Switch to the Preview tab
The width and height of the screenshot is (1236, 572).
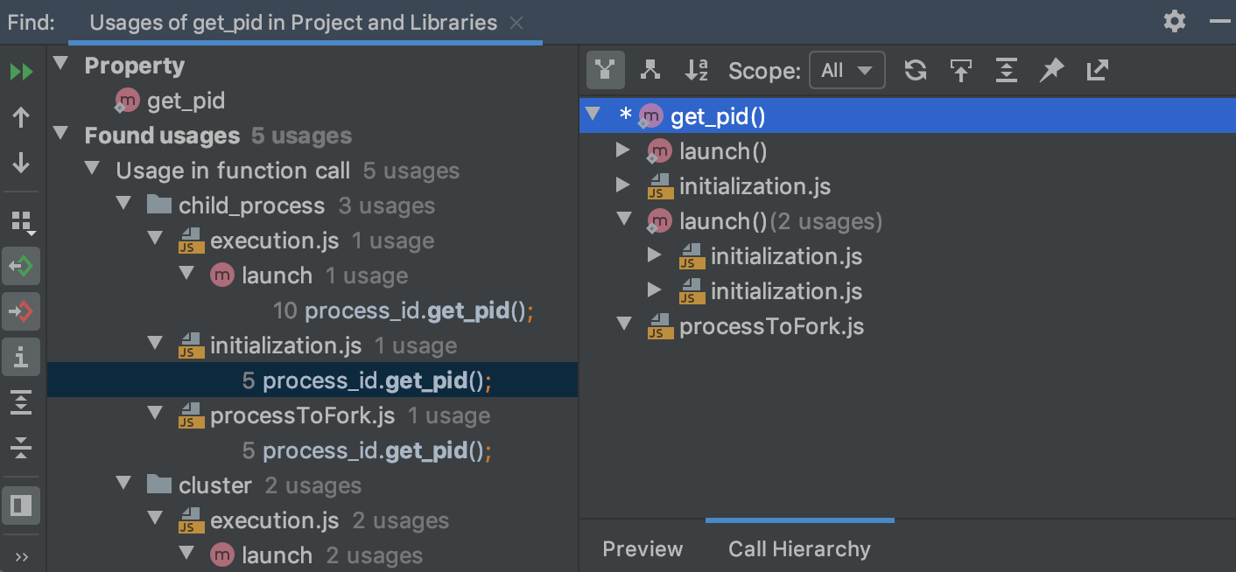(x=643, y=548)
